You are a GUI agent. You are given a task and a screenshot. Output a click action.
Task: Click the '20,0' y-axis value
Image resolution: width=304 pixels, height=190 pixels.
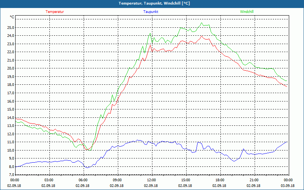coord(11,68)
